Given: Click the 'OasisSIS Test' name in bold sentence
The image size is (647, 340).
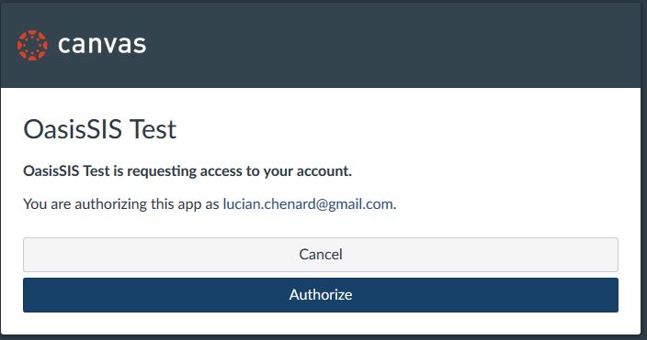Looking at the screenshot, I should click(66, 170).
